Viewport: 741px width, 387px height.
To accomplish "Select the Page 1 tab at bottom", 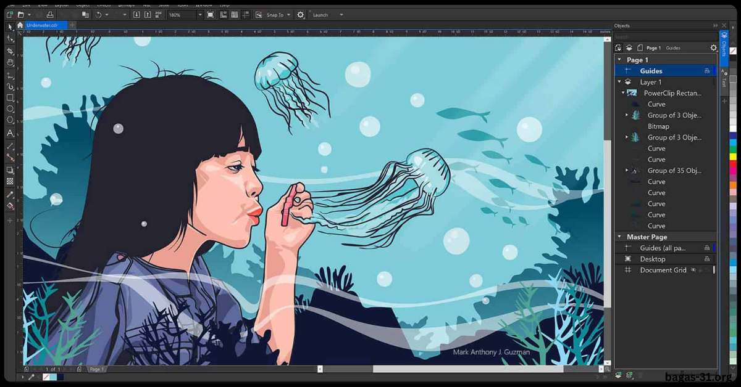I will (x=96, y=369).
